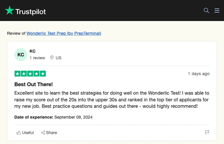Click the third green rating star
224x144 pixels.
30,74
